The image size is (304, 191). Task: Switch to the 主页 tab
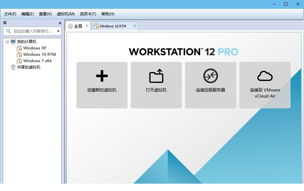click(x=78, y=26)
